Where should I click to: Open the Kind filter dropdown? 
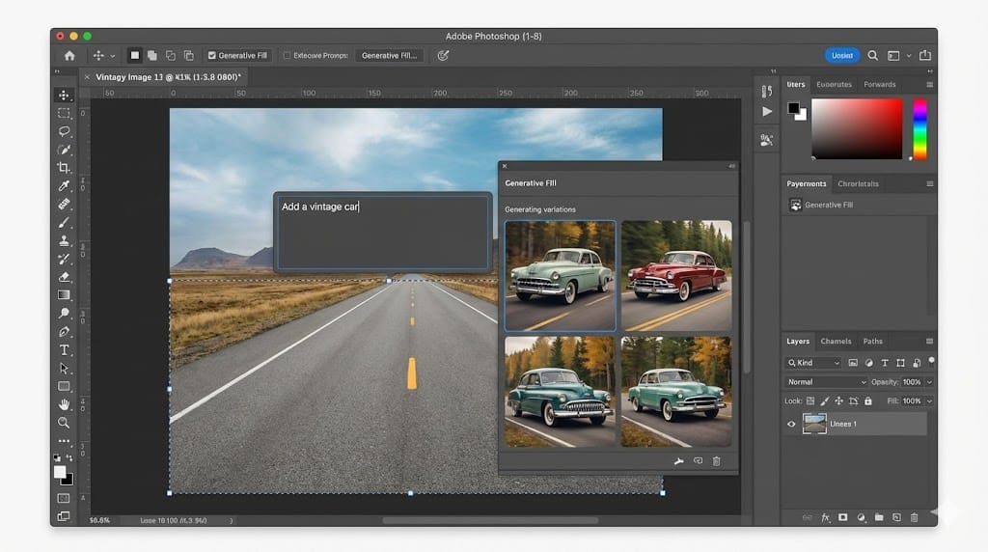click(x=813, y=363)
